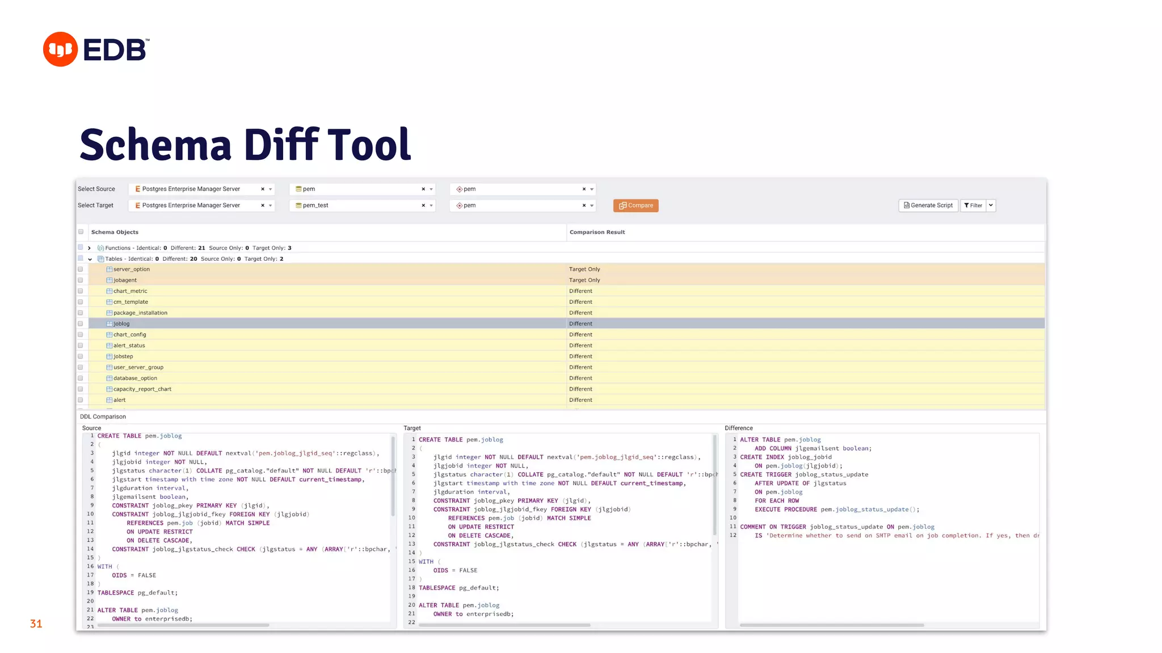Click the database_option table icon
Viewport: 1162px width, 653px height.
pos(110,378)
